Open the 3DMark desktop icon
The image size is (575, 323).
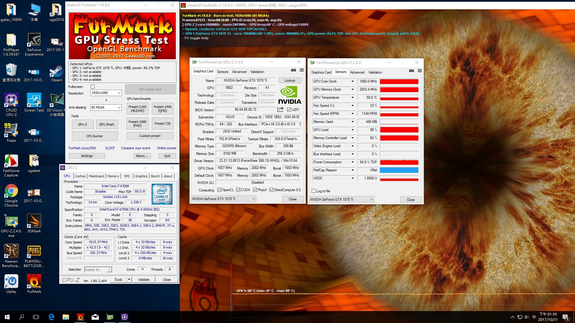click(x=34, y=224)
